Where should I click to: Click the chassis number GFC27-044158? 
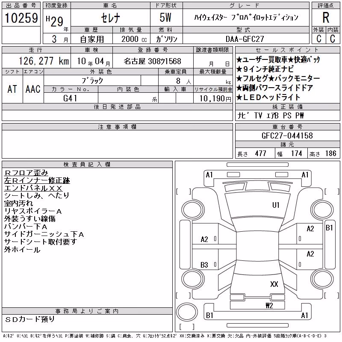[287, 136]
